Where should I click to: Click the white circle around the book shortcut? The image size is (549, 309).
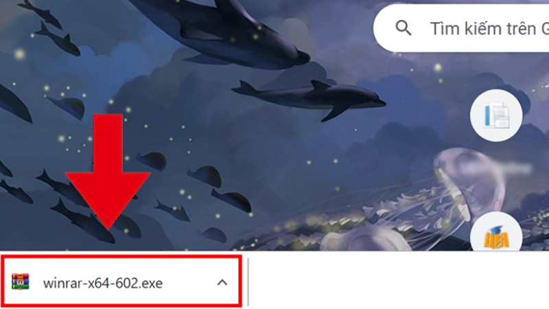(x=496, y=231)
